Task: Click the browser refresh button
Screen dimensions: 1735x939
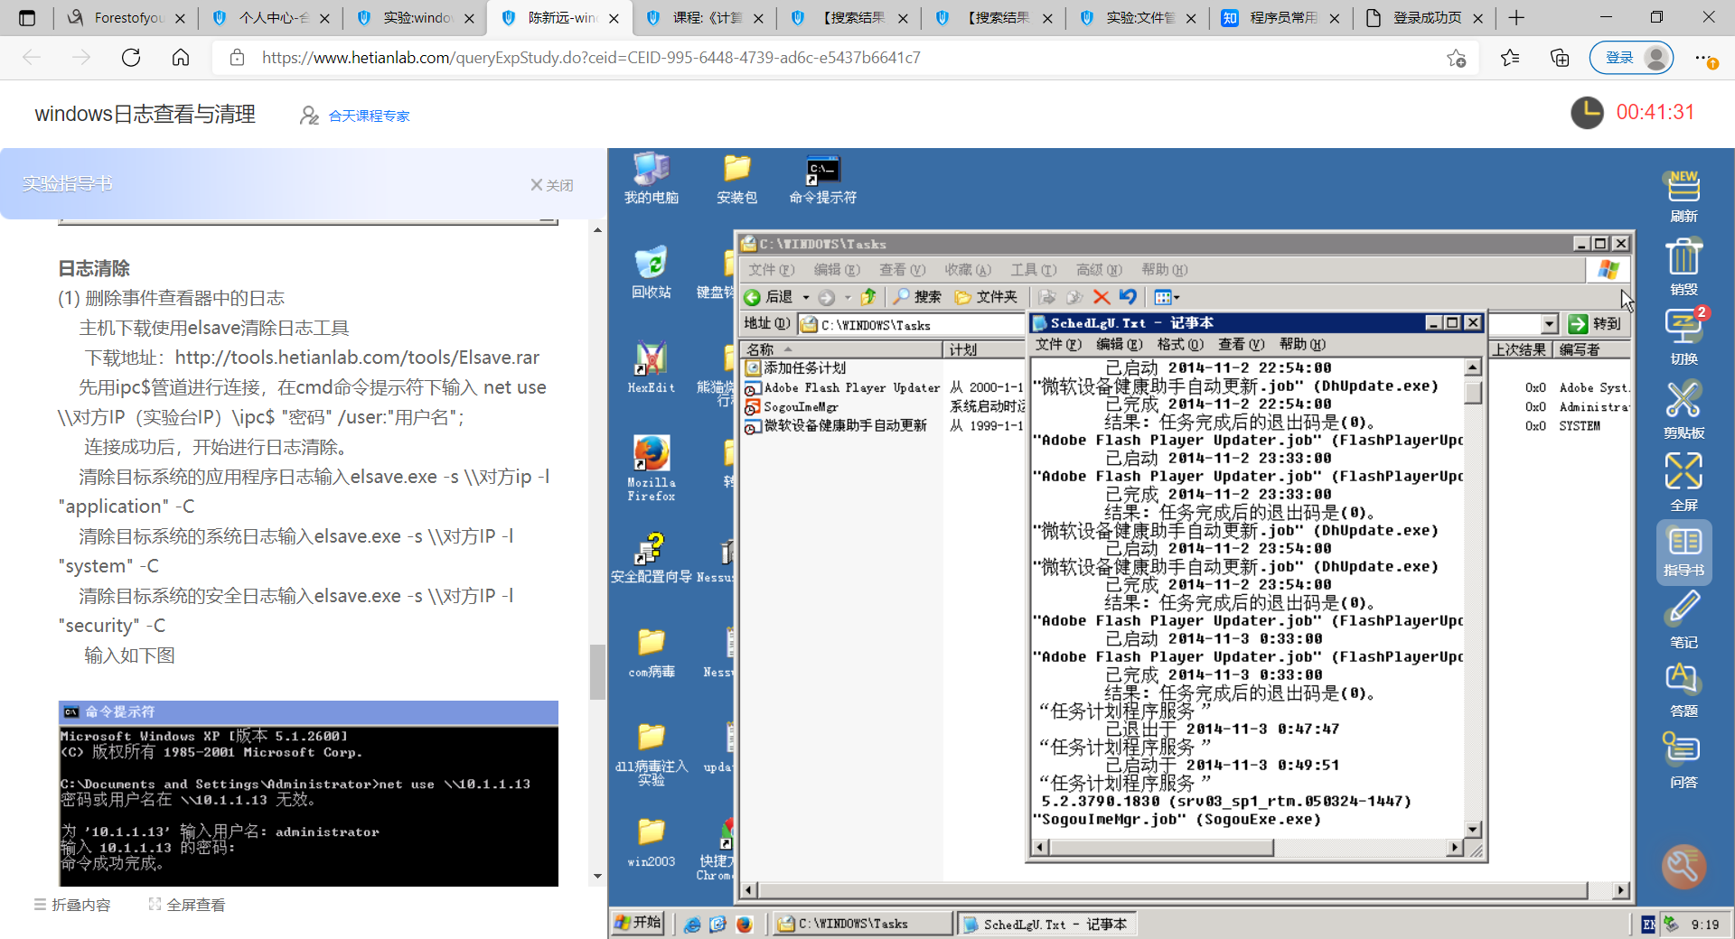Action: coord(131,58)
